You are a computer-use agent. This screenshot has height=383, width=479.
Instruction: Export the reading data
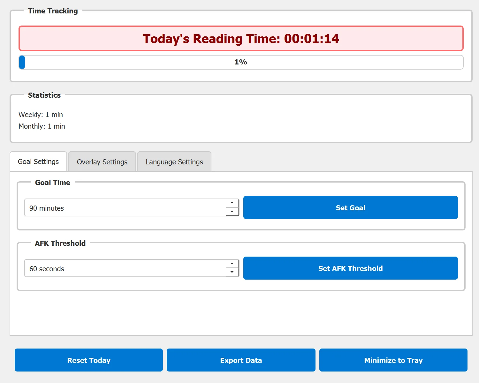point(241,360)
